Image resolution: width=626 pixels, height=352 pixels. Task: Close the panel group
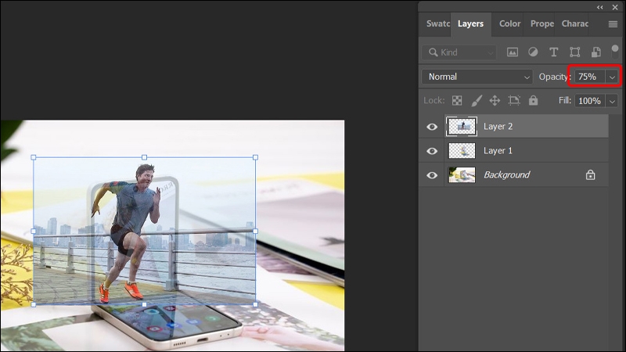(x=615, y=7)
